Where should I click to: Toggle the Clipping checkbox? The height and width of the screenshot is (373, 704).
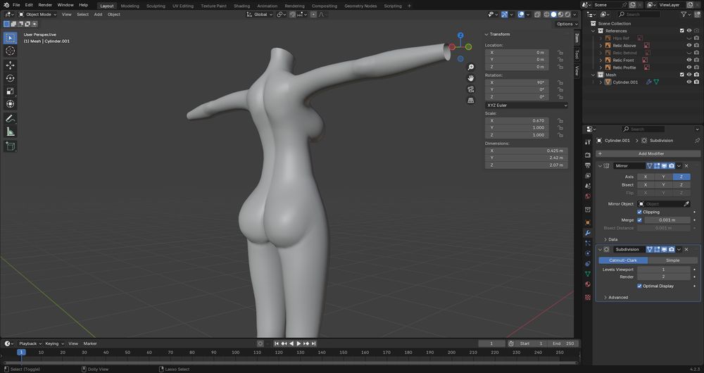click(x=639, y=212)
